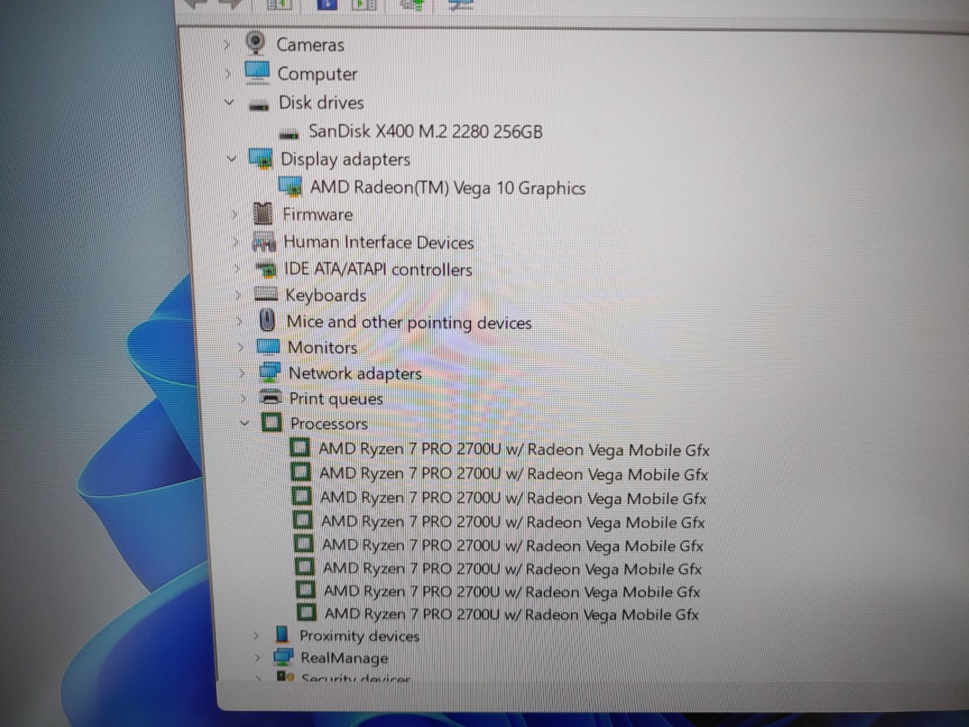Expand the Firmware category
The image size is (969, 727).
234,214
